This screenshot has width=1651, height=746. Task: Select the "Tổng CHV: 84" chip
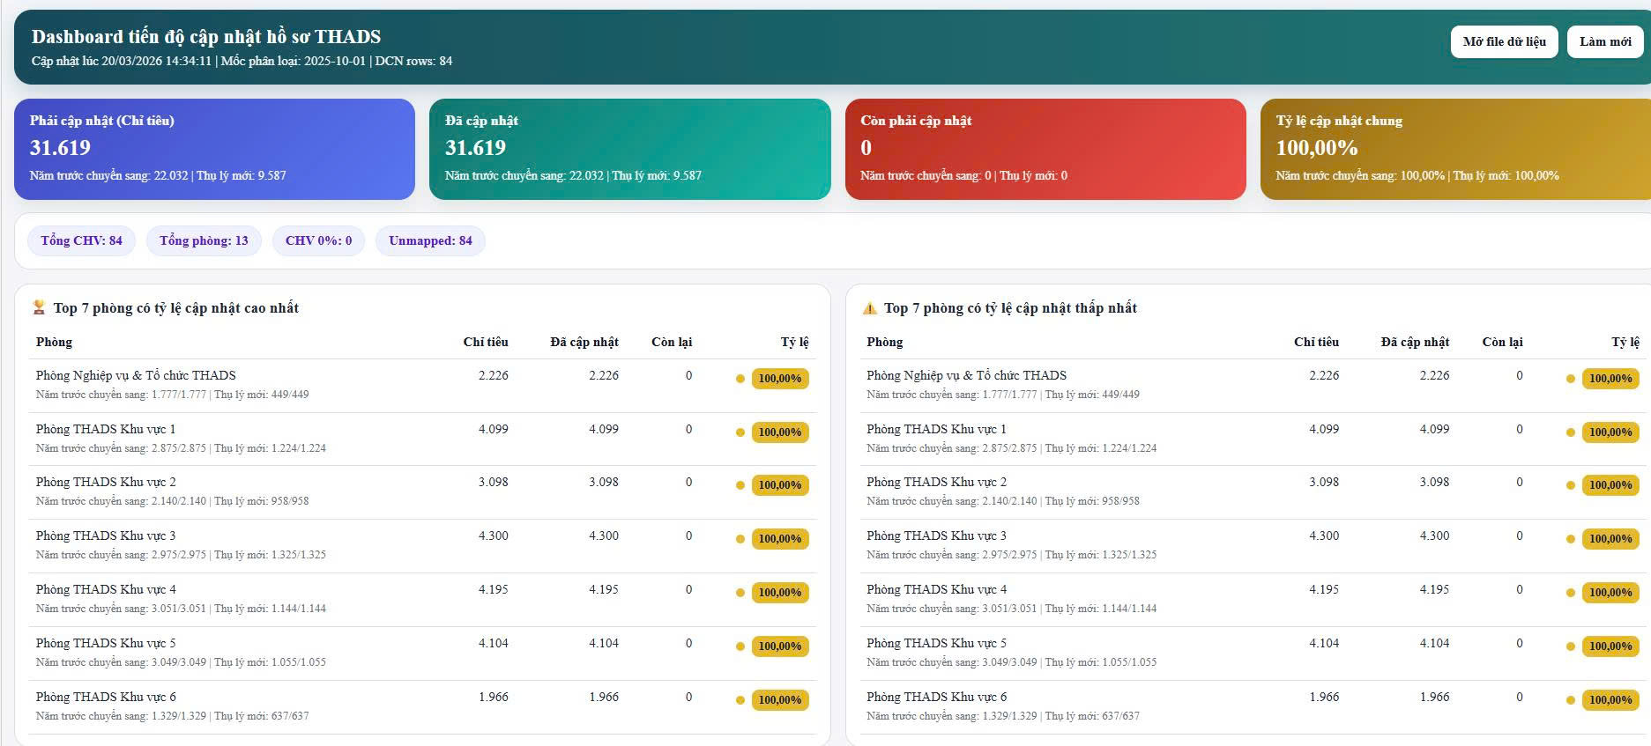[x=81, y=240]
